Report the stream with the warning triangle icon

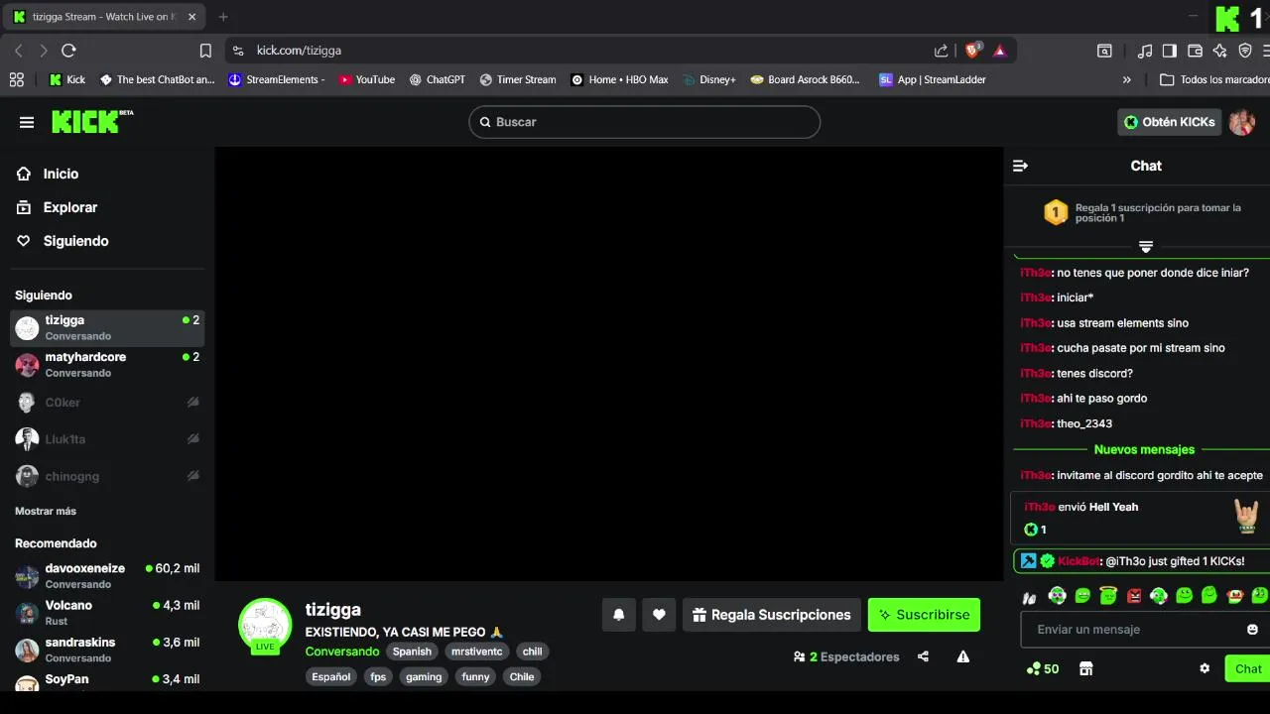coord(962,656)
